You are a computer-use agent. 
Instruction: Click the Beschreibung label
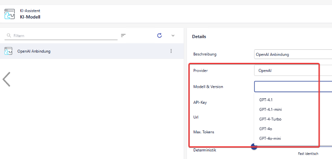205,54
